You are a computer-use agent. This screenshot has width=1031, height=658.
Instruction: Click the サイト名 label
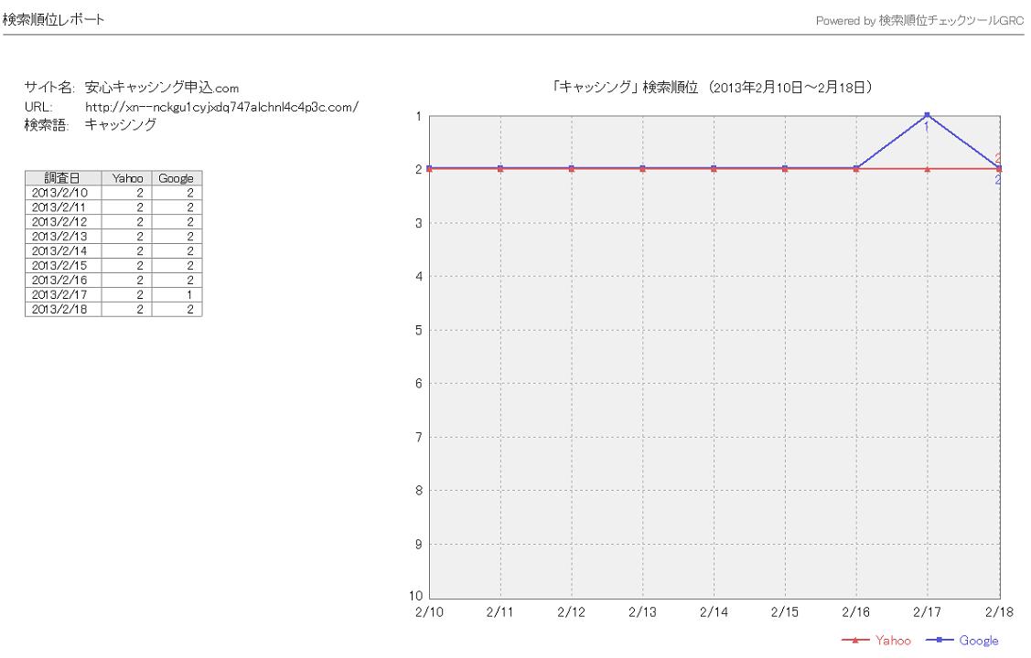(x=49, y=88)
